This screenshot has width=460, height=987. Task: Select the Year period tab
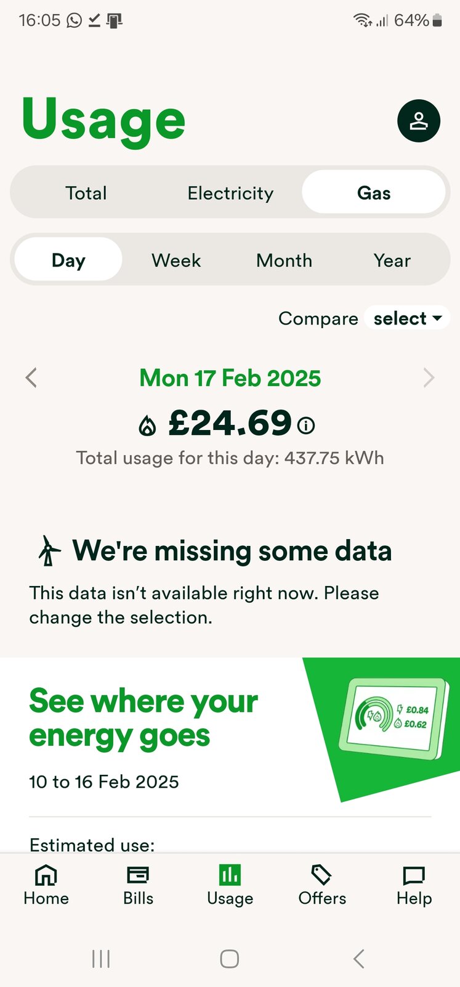tap(392, 260)
